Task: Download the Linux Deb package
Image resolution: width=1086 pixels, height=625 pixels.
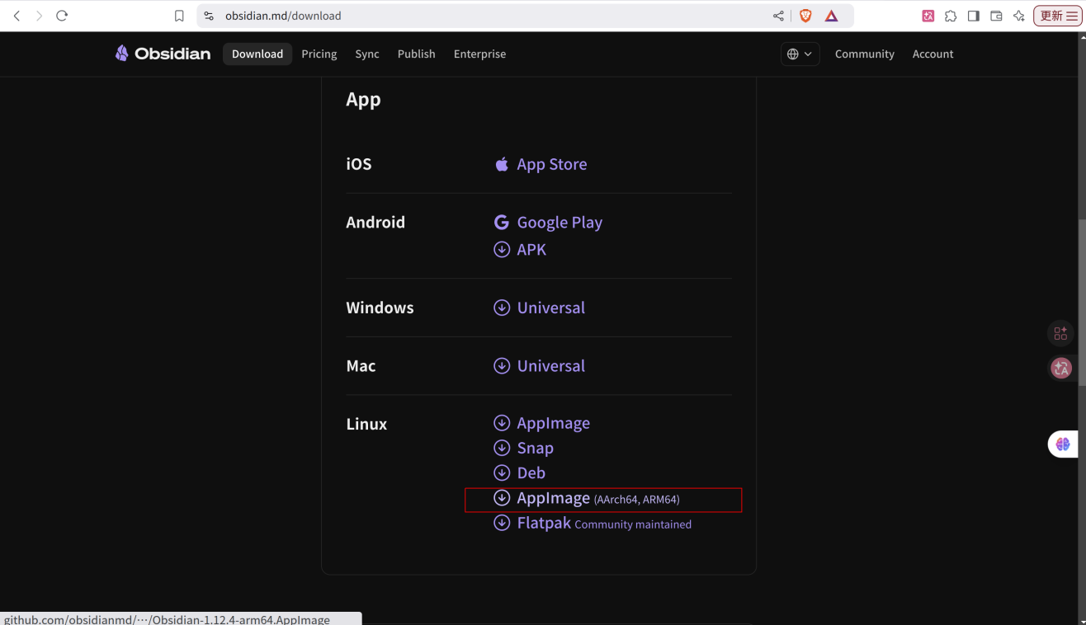Action: click(531, 473)
